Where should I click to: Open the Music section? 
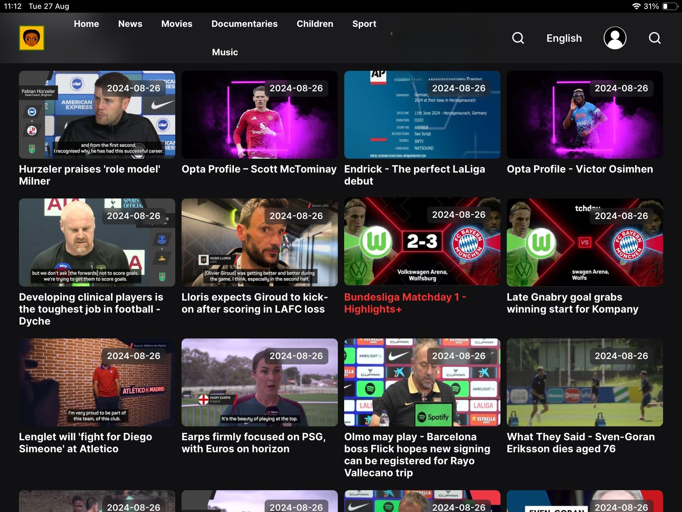225,52
